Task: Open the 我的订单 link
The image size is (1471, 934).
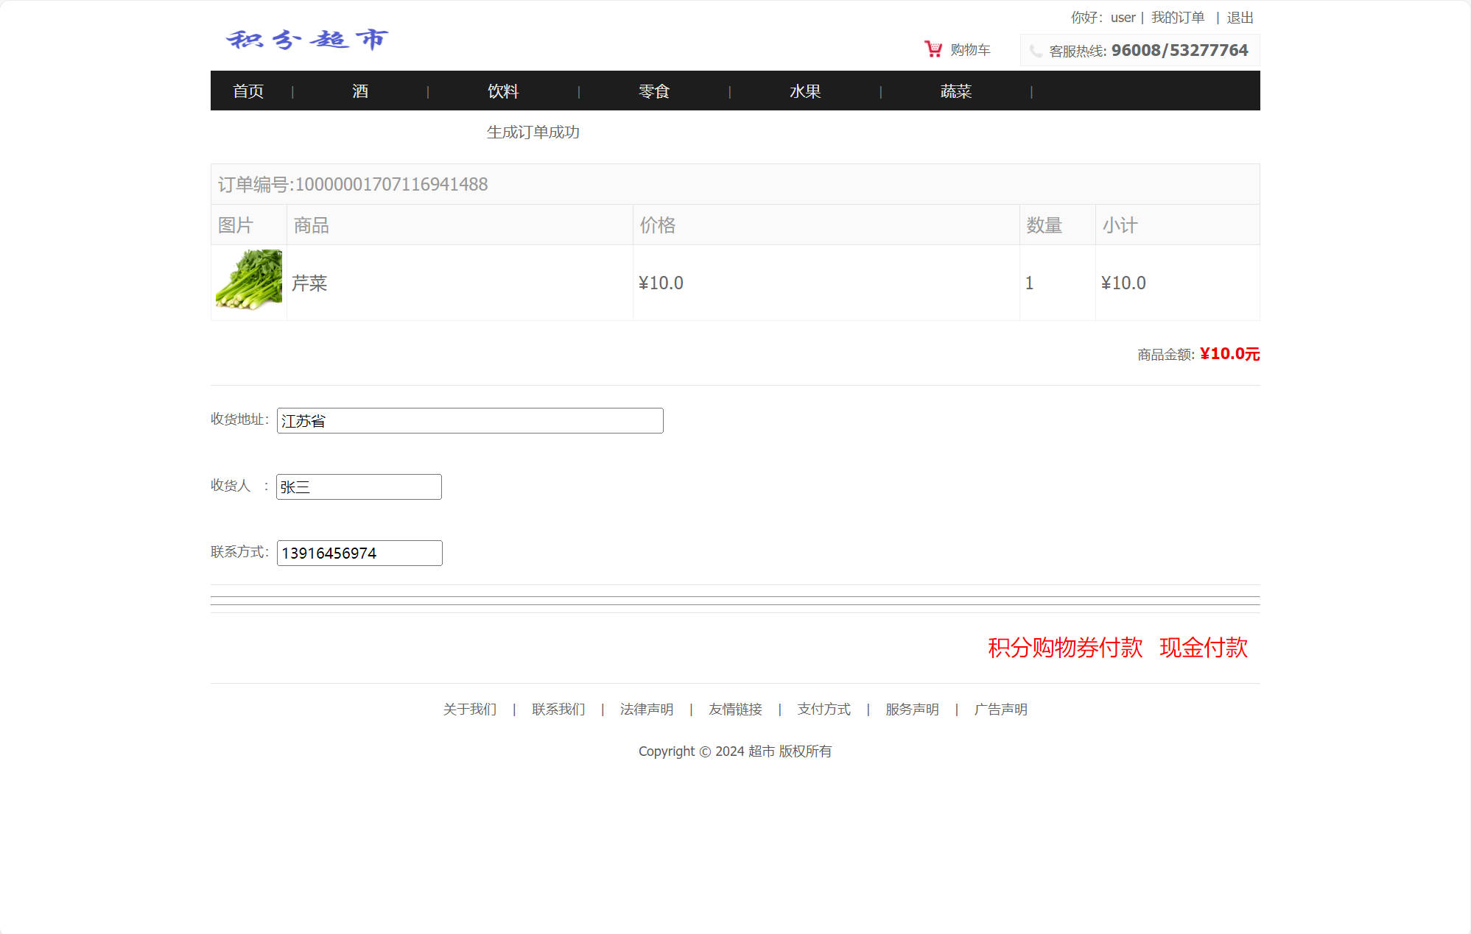Action: pyautogui.click(x=1178, y=18)
